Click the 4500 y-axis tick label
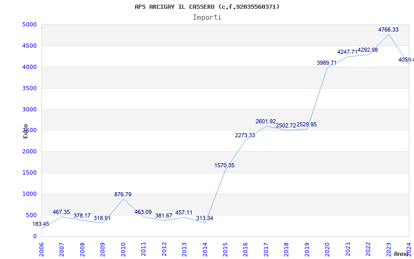The width and height of the screenshot is (414, 259). [x=29, y=46]
